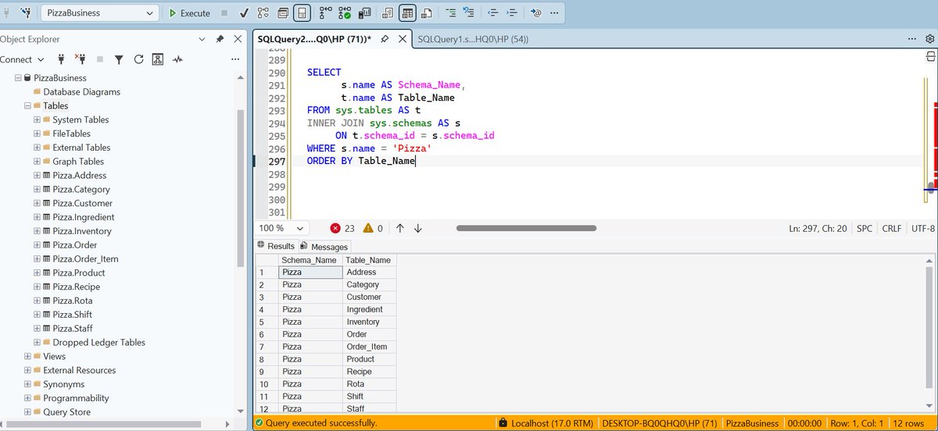Open the PizzaBusiness database dropdown
Screen dimensions: 938x431
click(98, 13)
